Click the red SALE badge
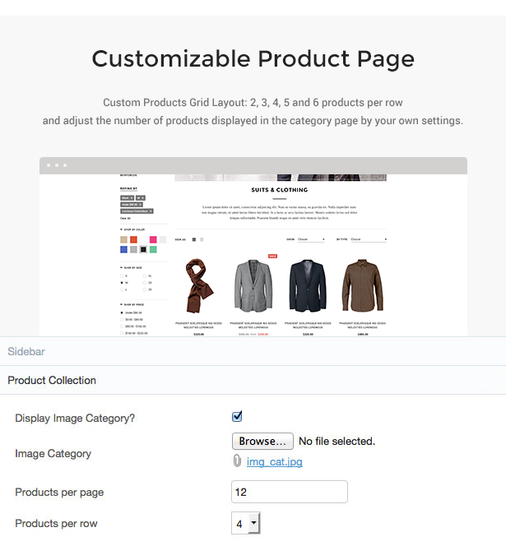The image size is (506, 560). tap(272, 256)
